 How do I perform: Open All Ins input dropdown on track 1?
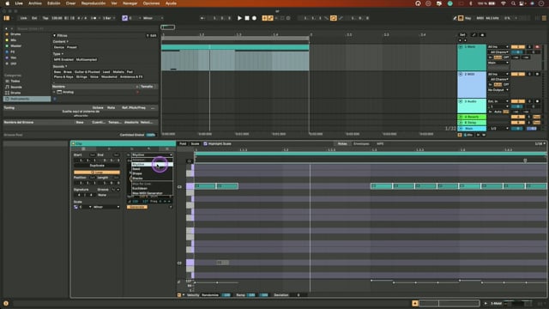(498, 46)
